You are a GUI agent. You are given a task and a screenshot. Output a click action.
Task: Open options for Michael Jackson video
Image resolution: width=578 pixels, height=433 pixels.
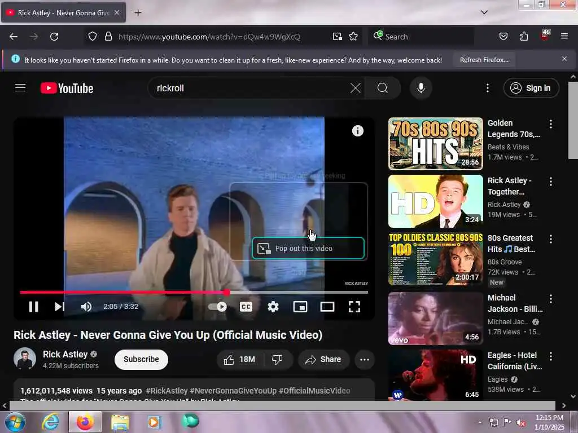(551, 299)
